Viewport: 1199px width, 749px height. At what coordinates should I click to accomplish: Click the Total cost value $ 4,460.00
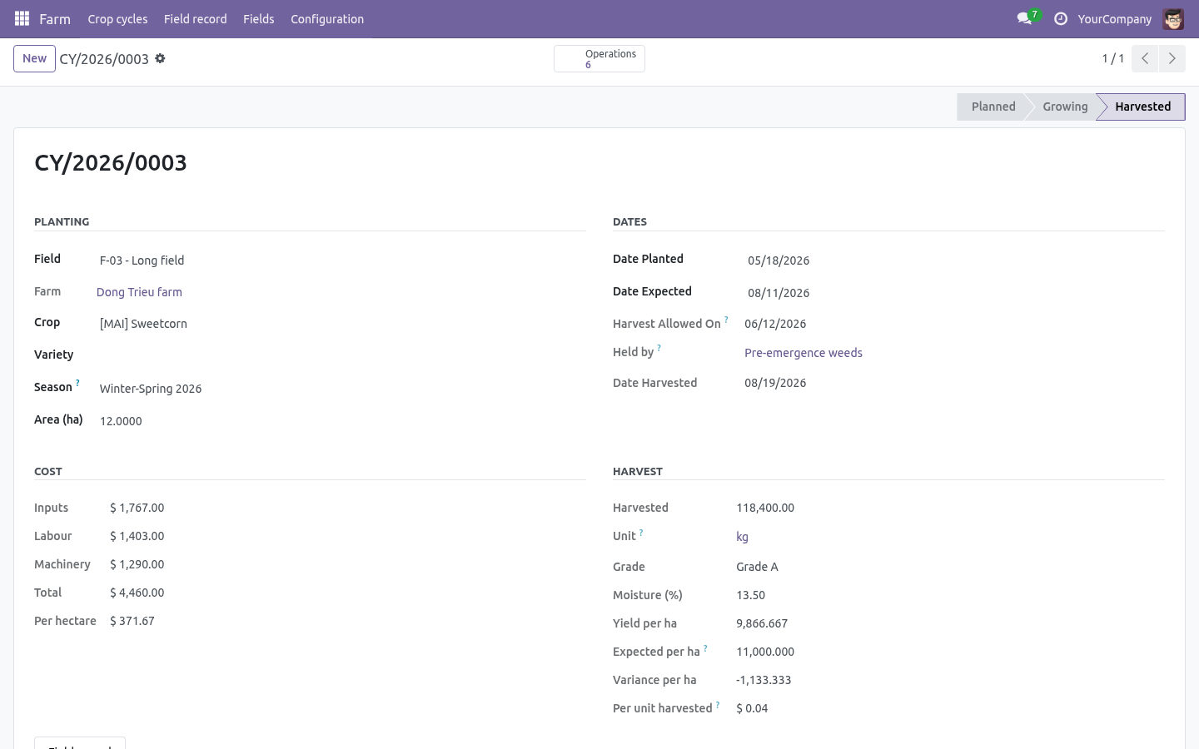pos(137,593)
